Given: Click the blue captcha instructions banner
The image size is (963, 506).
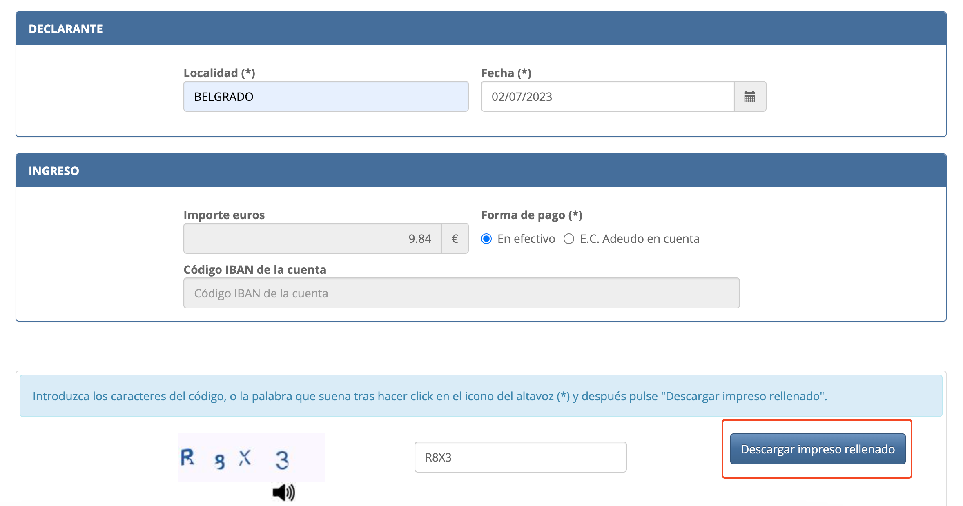Looking at the screenshot, I should click(x=481, y=396).
